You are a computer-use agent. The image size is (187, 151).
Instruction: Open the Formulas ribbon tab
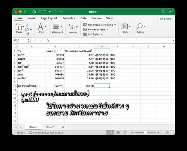click(x=69, y=18)
